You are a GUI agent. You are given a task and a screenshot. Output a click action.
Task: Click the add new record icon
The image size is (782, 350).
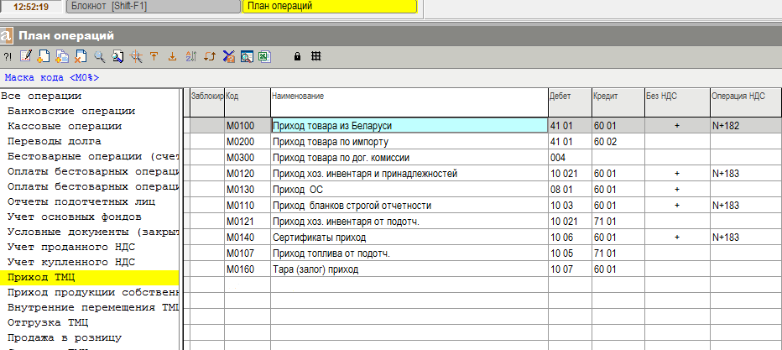click(44, 56)
